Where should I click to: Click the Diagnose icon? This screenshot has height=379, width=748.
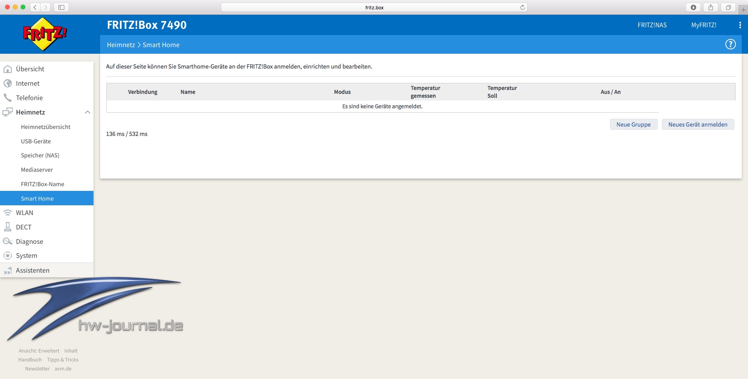7,242
